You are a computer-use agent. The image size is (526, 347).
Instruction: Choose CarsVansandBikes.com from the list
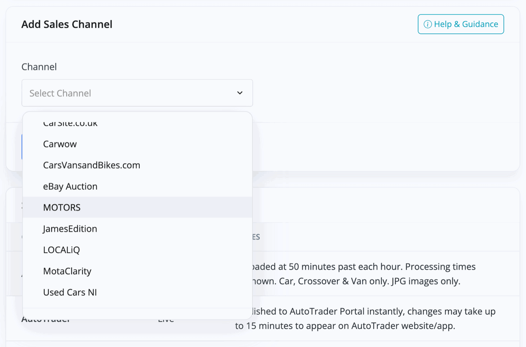click(x=137, y=165)
